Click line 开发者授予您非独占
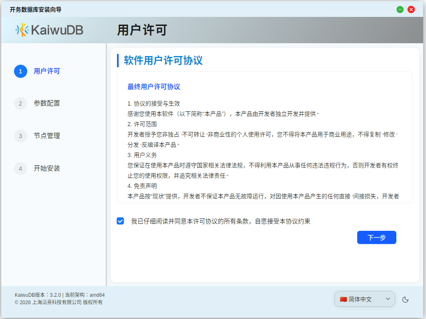The width and height of the screenshot is (426, 319). (262, 134)
